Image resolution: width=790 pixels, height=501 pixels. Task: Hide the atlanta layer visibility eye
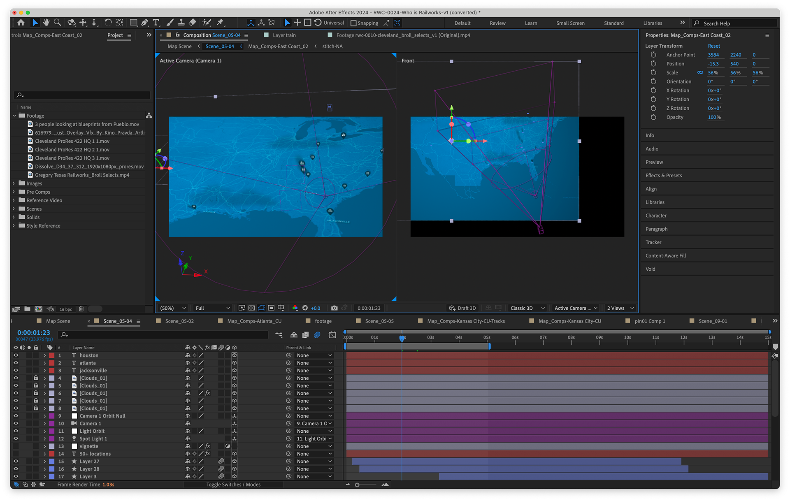tap(16, 363)
